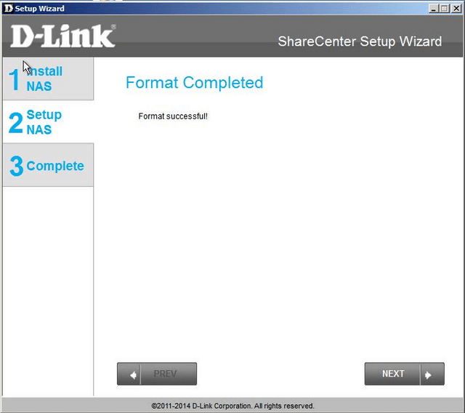The image size is (465, 413).
Task: Maximize the Setup Wizard window
Action: coord(444,8)
